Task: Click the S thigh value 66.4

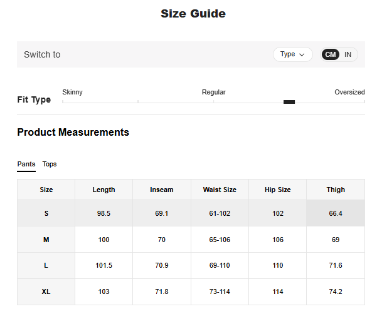Action: (336, 213)
